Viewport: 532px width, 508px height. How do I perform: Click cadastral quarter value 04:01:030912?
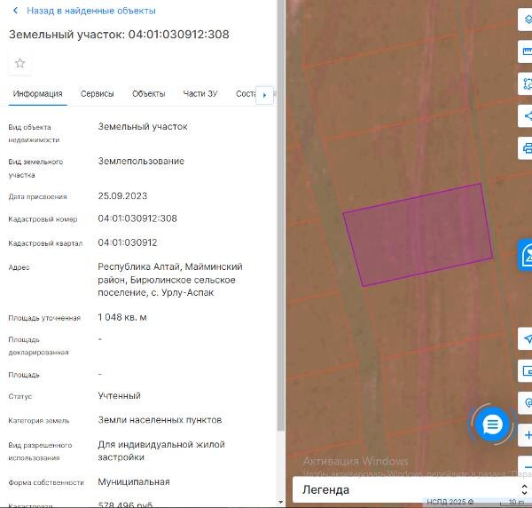click(x=128, y=242)
